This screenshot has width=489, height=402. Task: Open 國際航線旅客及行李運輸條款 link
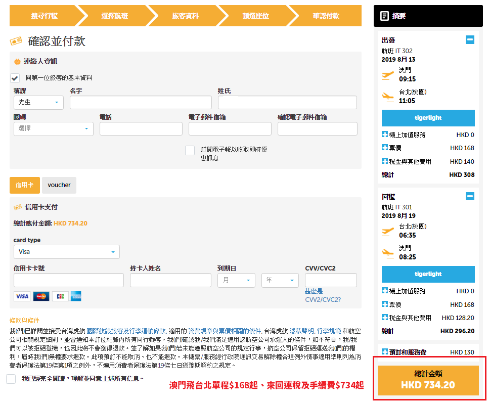point(126,331)
